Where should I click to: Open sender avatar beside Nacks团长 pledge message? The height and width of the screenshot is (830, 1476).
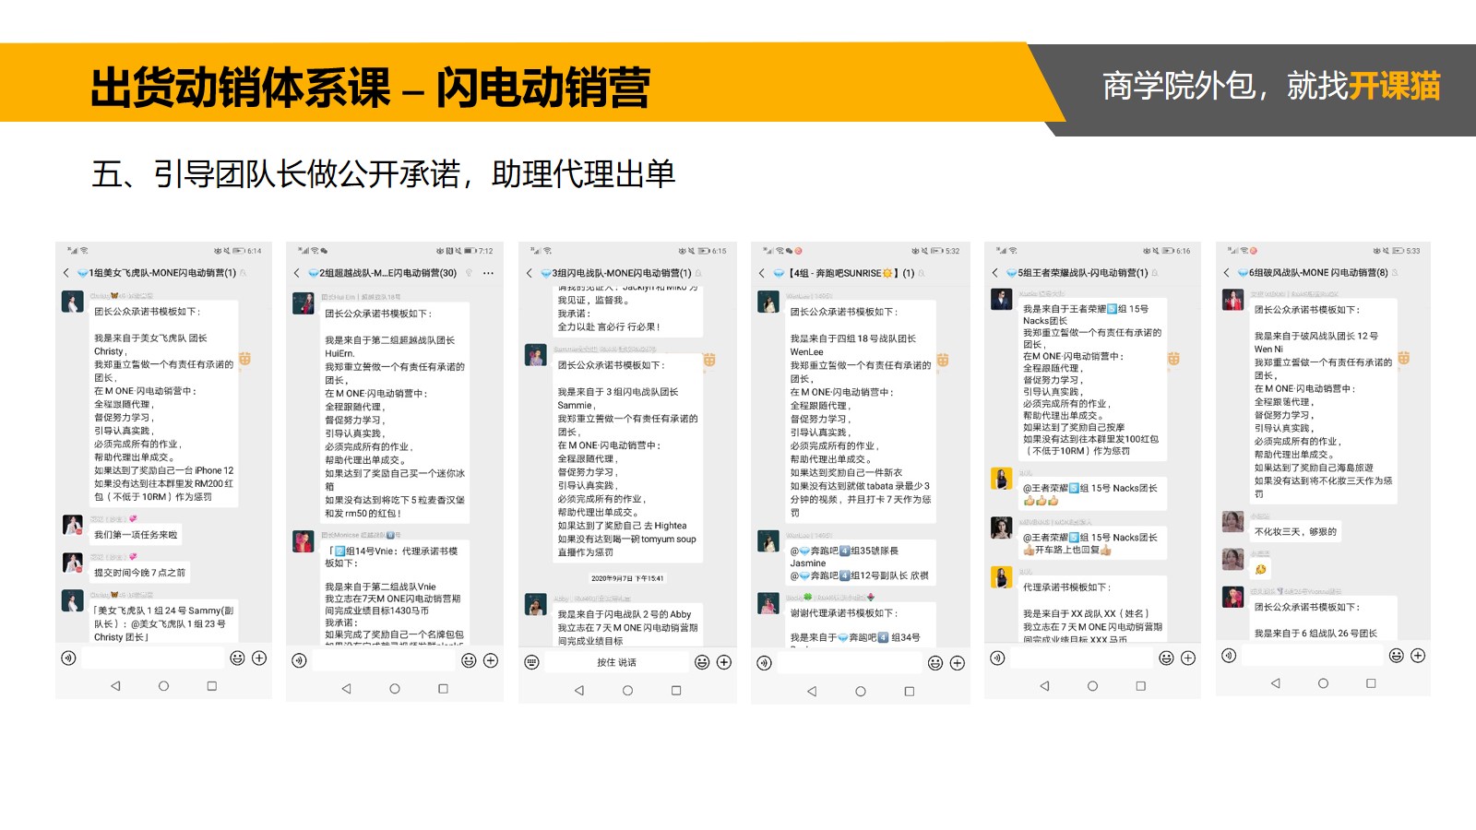pos(1002,299)
